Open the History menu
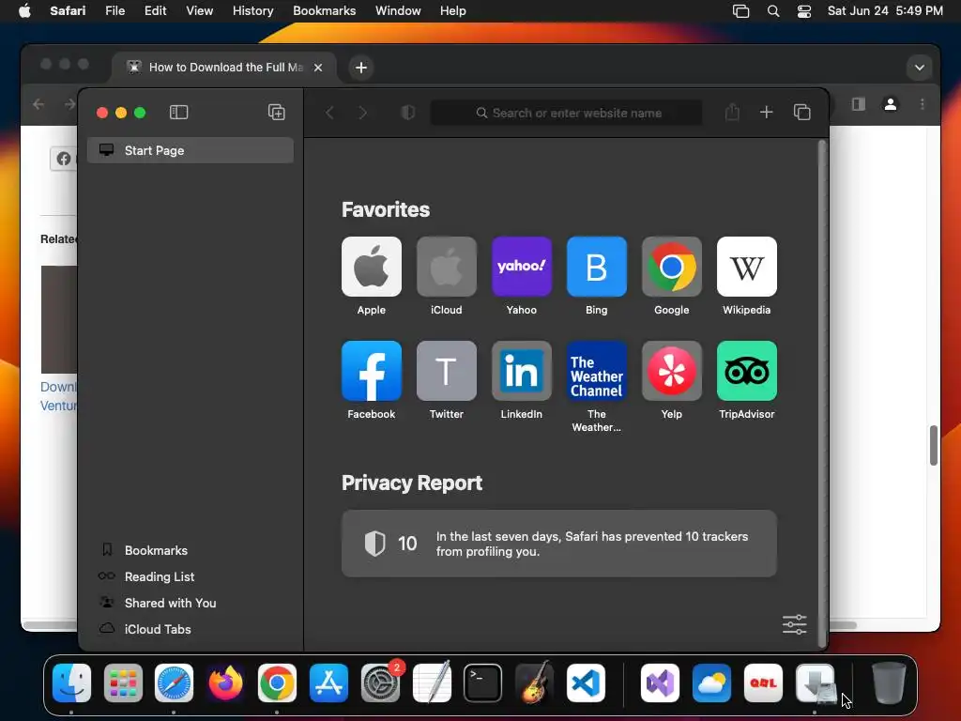Viewport: 961px width, 721px height. (x=252, y=11)
